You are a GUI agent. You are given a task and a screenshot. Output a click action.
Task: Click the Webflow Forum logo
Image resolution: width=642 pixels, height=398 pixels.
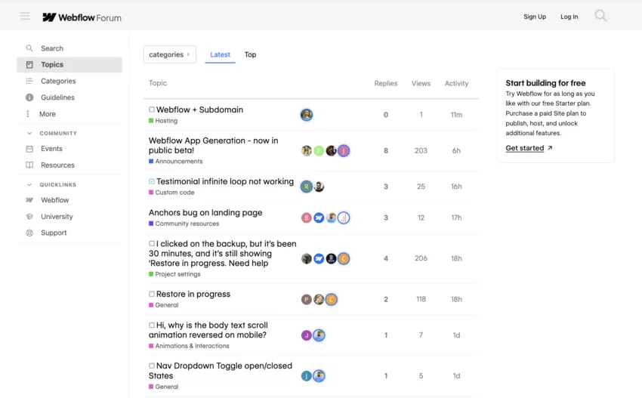pyautogui.click(x=82, y=17)
